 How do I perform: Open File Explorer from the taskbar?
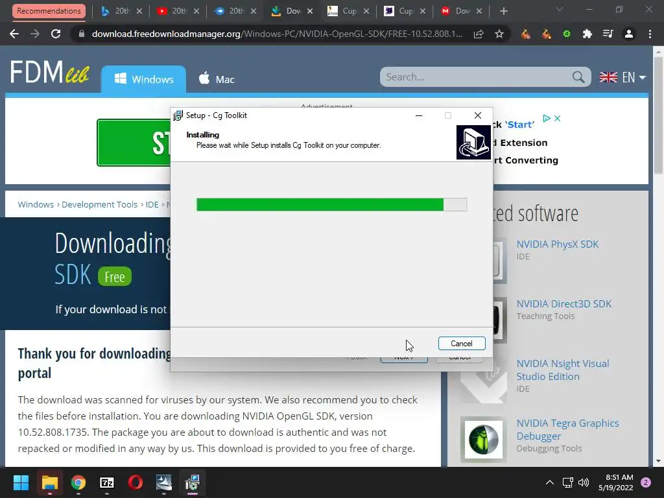pos(49,482)
